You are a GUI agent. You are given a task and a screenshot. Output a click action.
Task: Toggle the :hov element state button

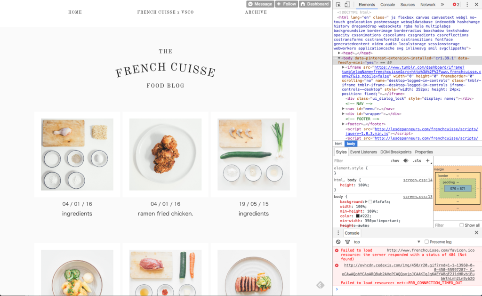pos(395,161)
